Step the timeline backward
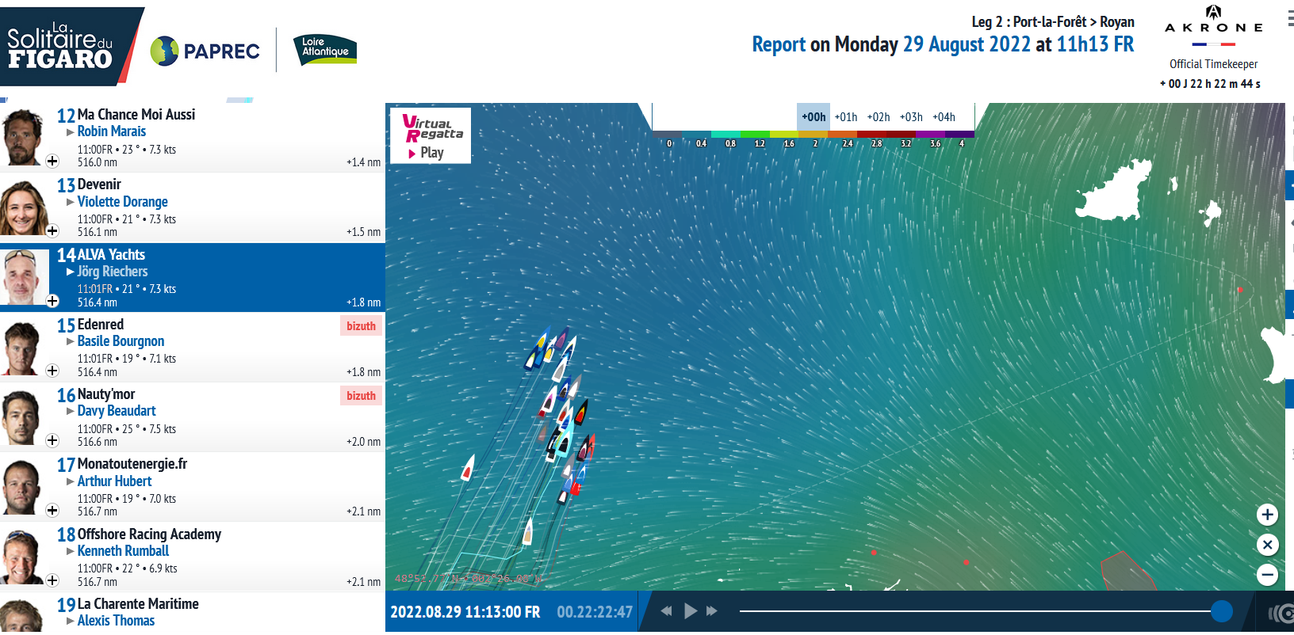Viewport: 1294px width, 635px height. (666, 611)
